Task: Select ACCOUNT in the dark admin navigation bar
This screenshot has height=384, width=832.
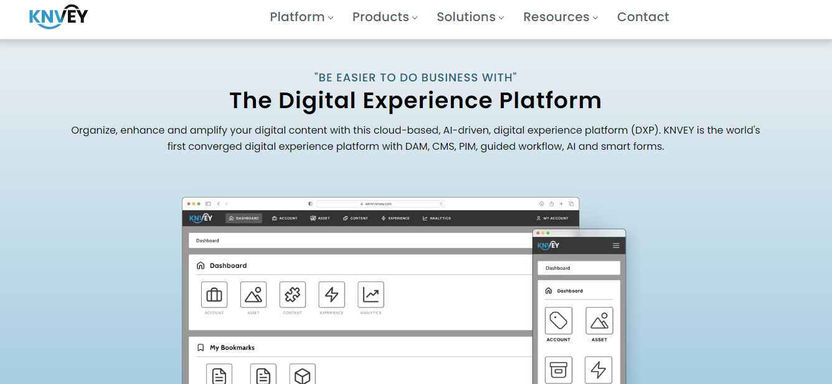Action: click(x=285, y=218)
